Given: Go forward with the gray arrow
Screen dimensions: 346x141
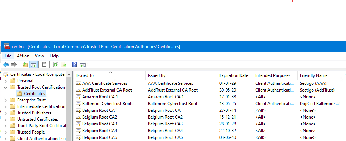Looking at the screenshot, I should (x=14, y=65).
